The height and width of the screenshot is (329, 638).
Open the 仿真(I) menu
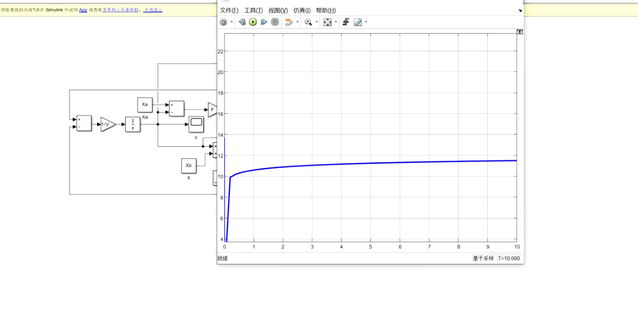coord(302,10)
